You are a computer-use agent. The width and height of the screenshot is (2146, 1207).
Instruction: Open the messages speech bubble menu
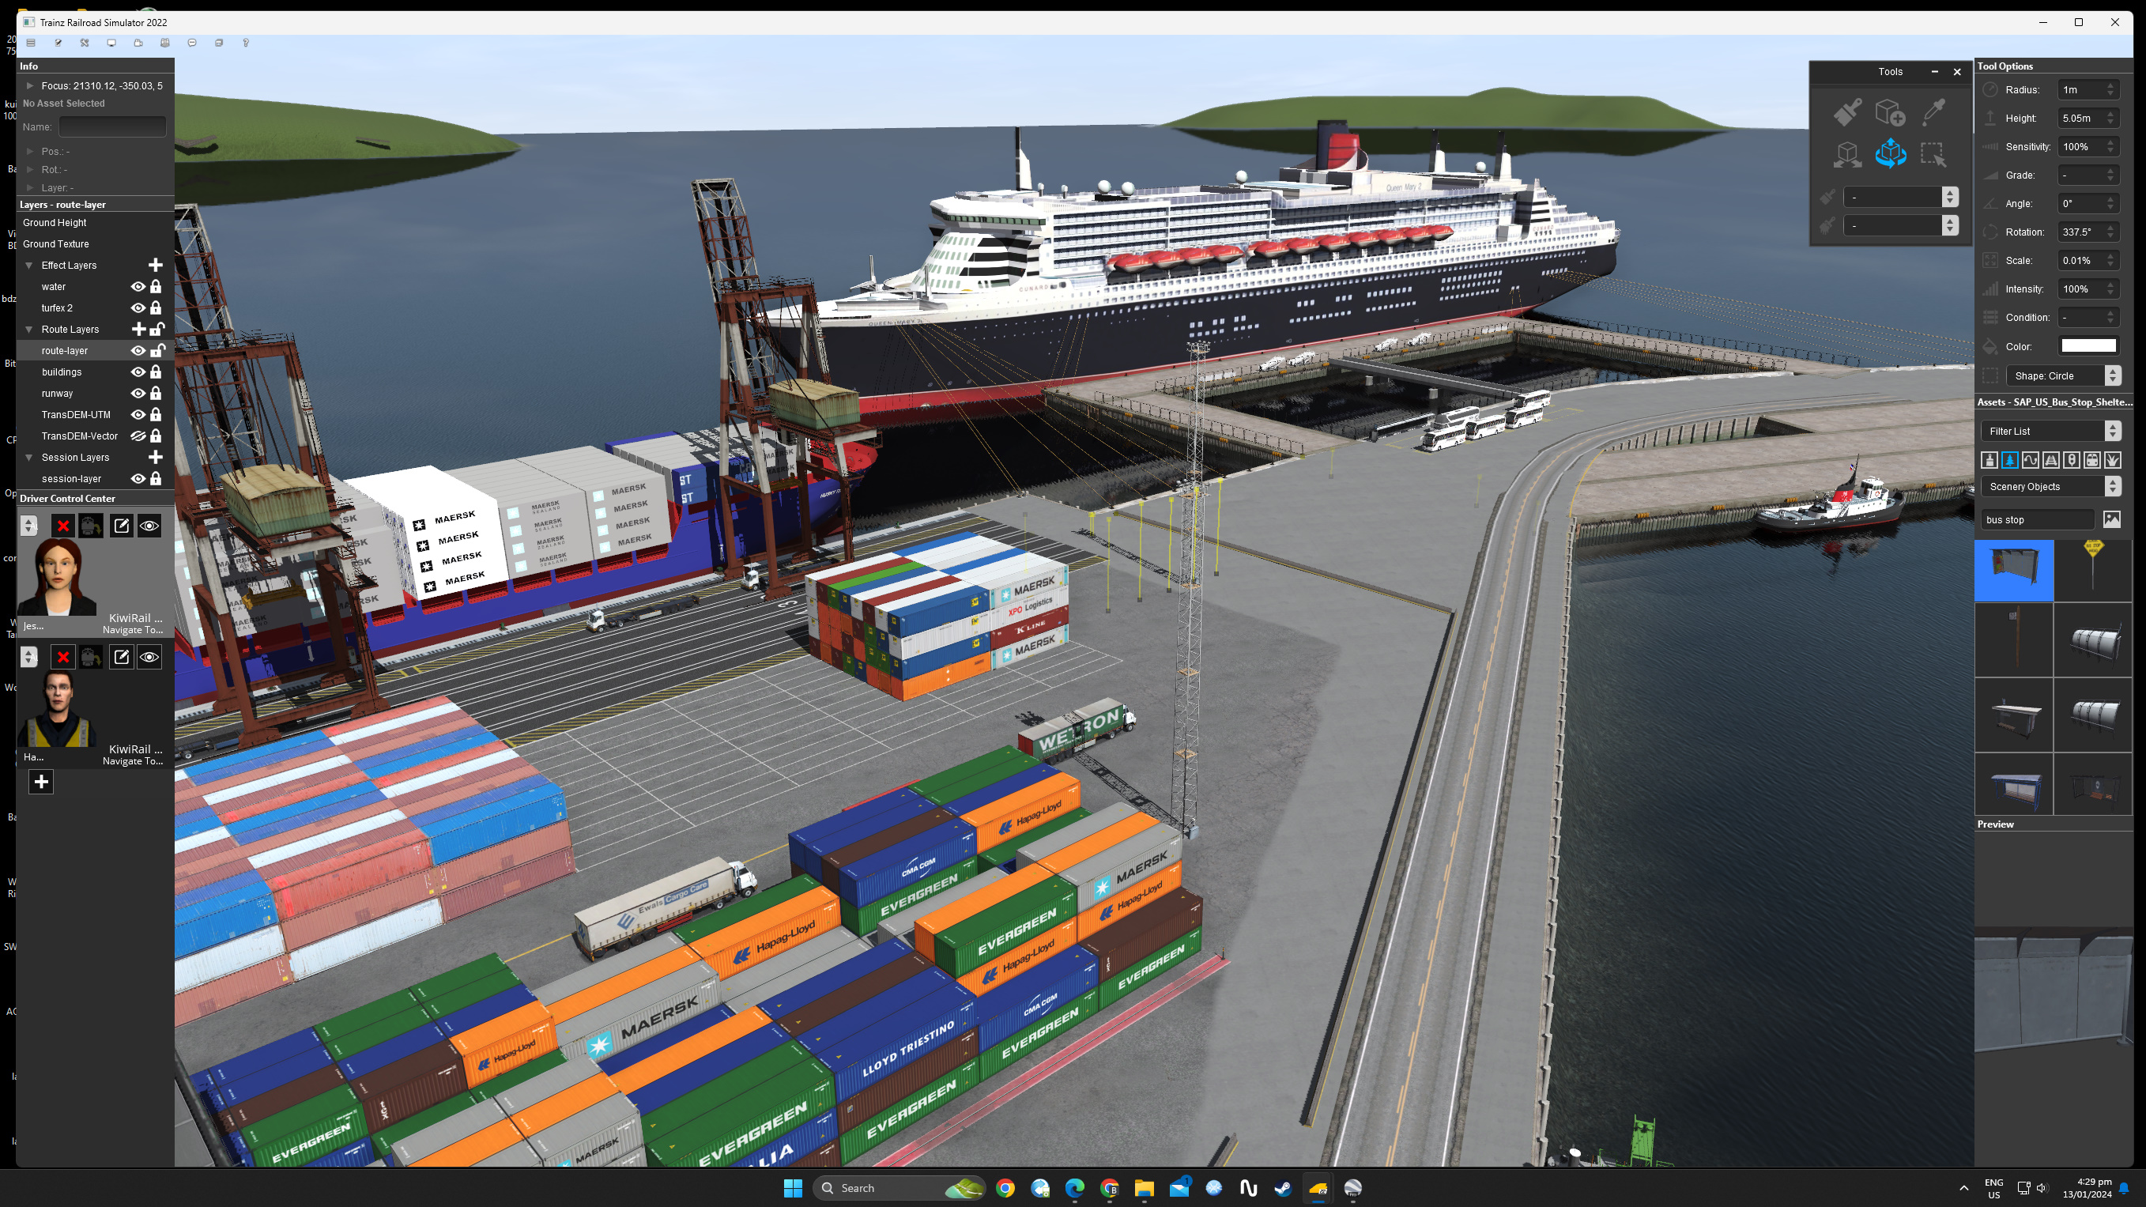pos(191,43)
